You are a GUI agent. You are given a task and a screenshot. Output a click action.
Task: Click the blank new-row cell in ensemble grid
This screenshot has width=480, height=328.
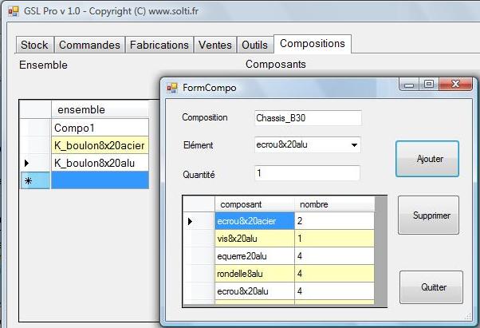(100, 180)
